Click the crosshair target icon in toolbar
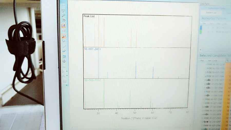This screenshot has height=130, width=231. pos(64,61)
